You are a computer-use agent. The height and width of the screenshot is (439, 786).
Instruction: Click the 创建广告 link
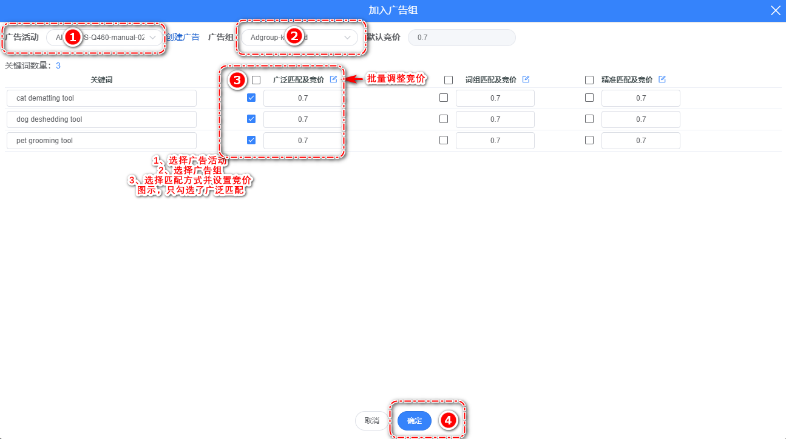(x=183, y=37)
